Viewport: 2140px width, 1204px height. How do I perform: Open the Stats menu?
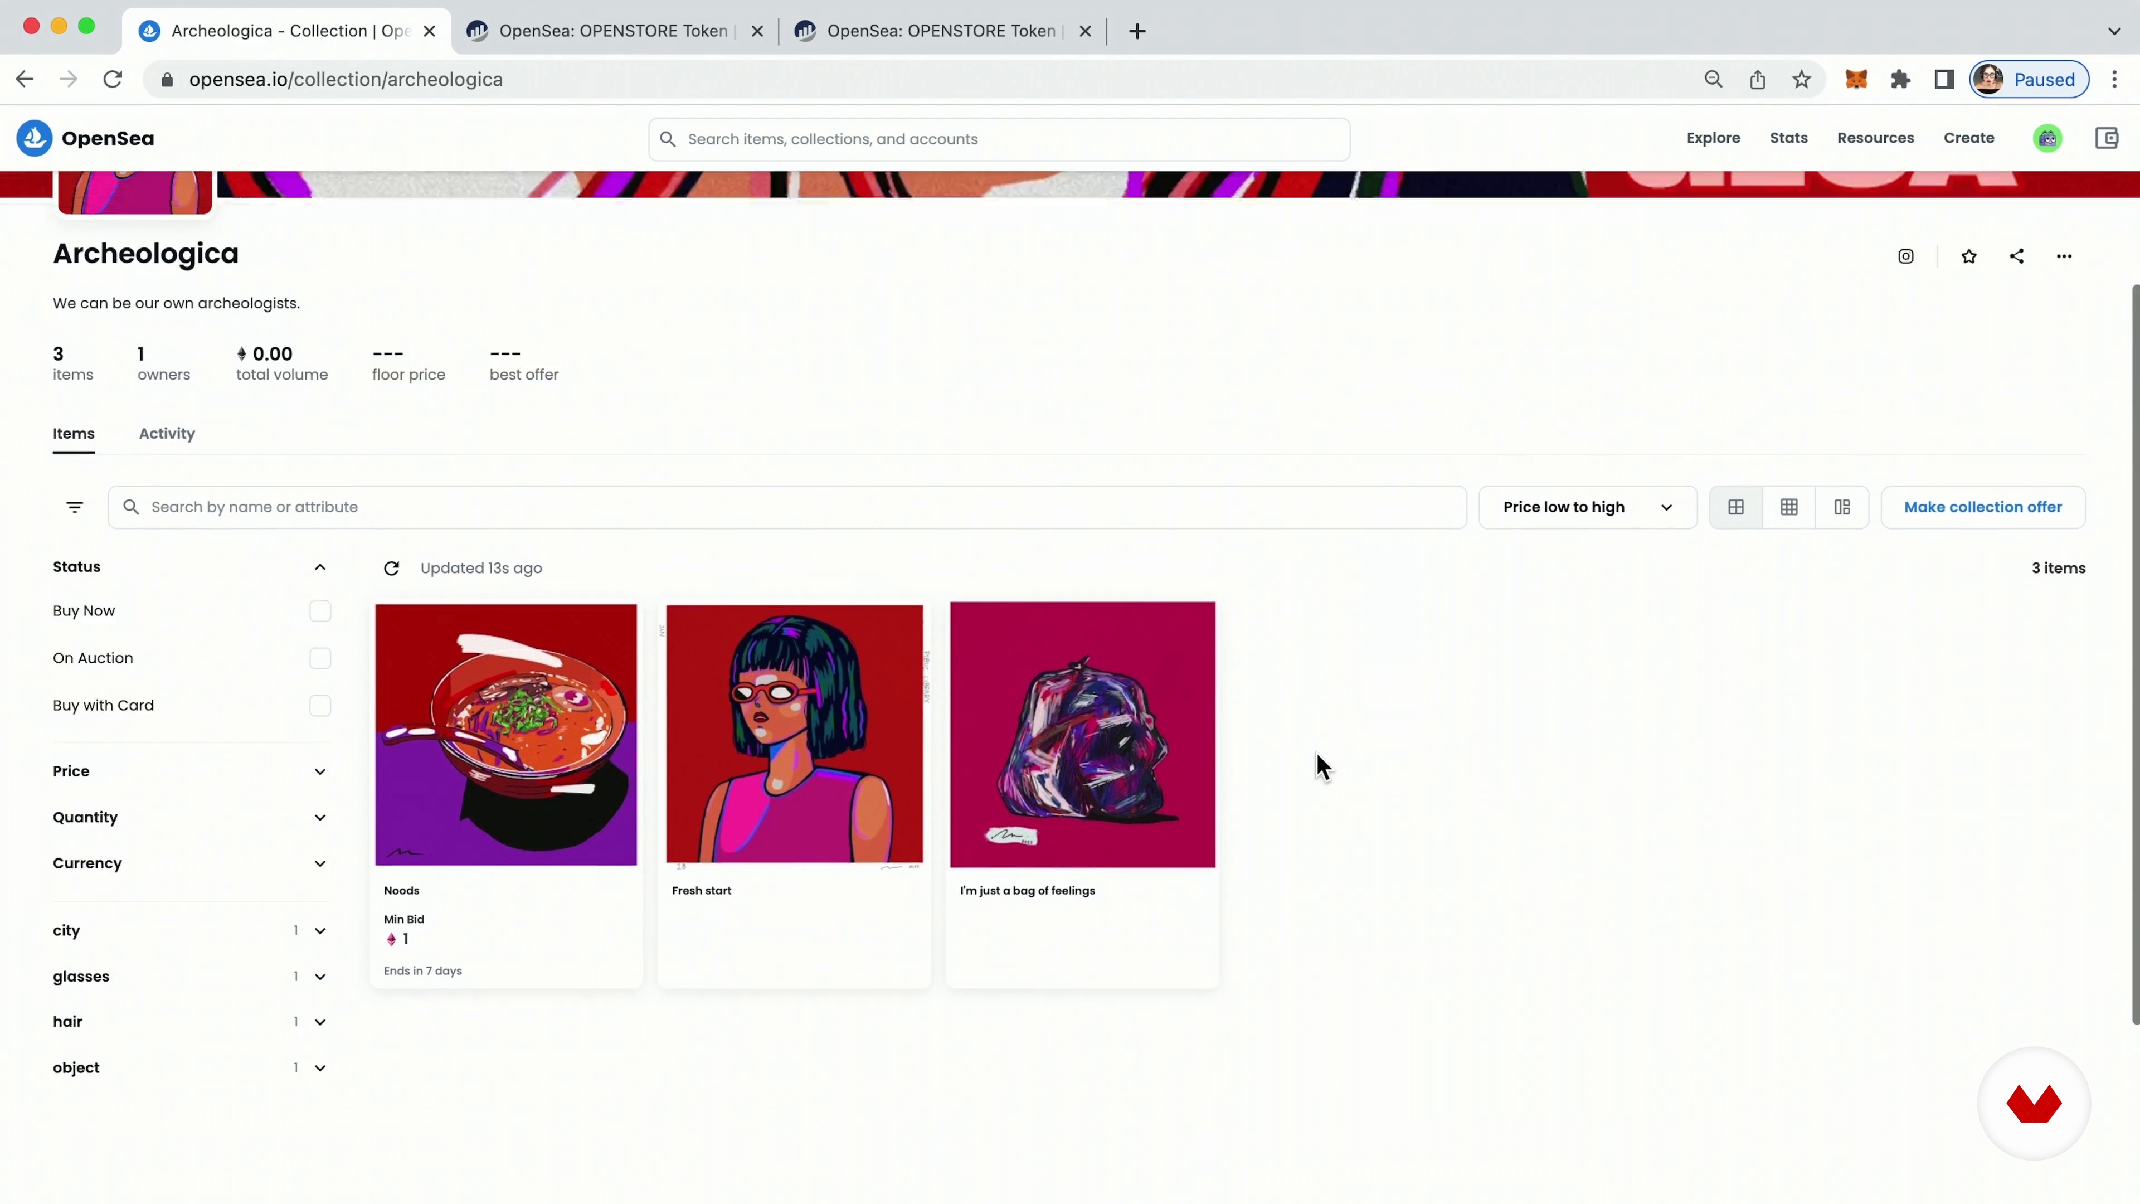tap(1788, 138)
